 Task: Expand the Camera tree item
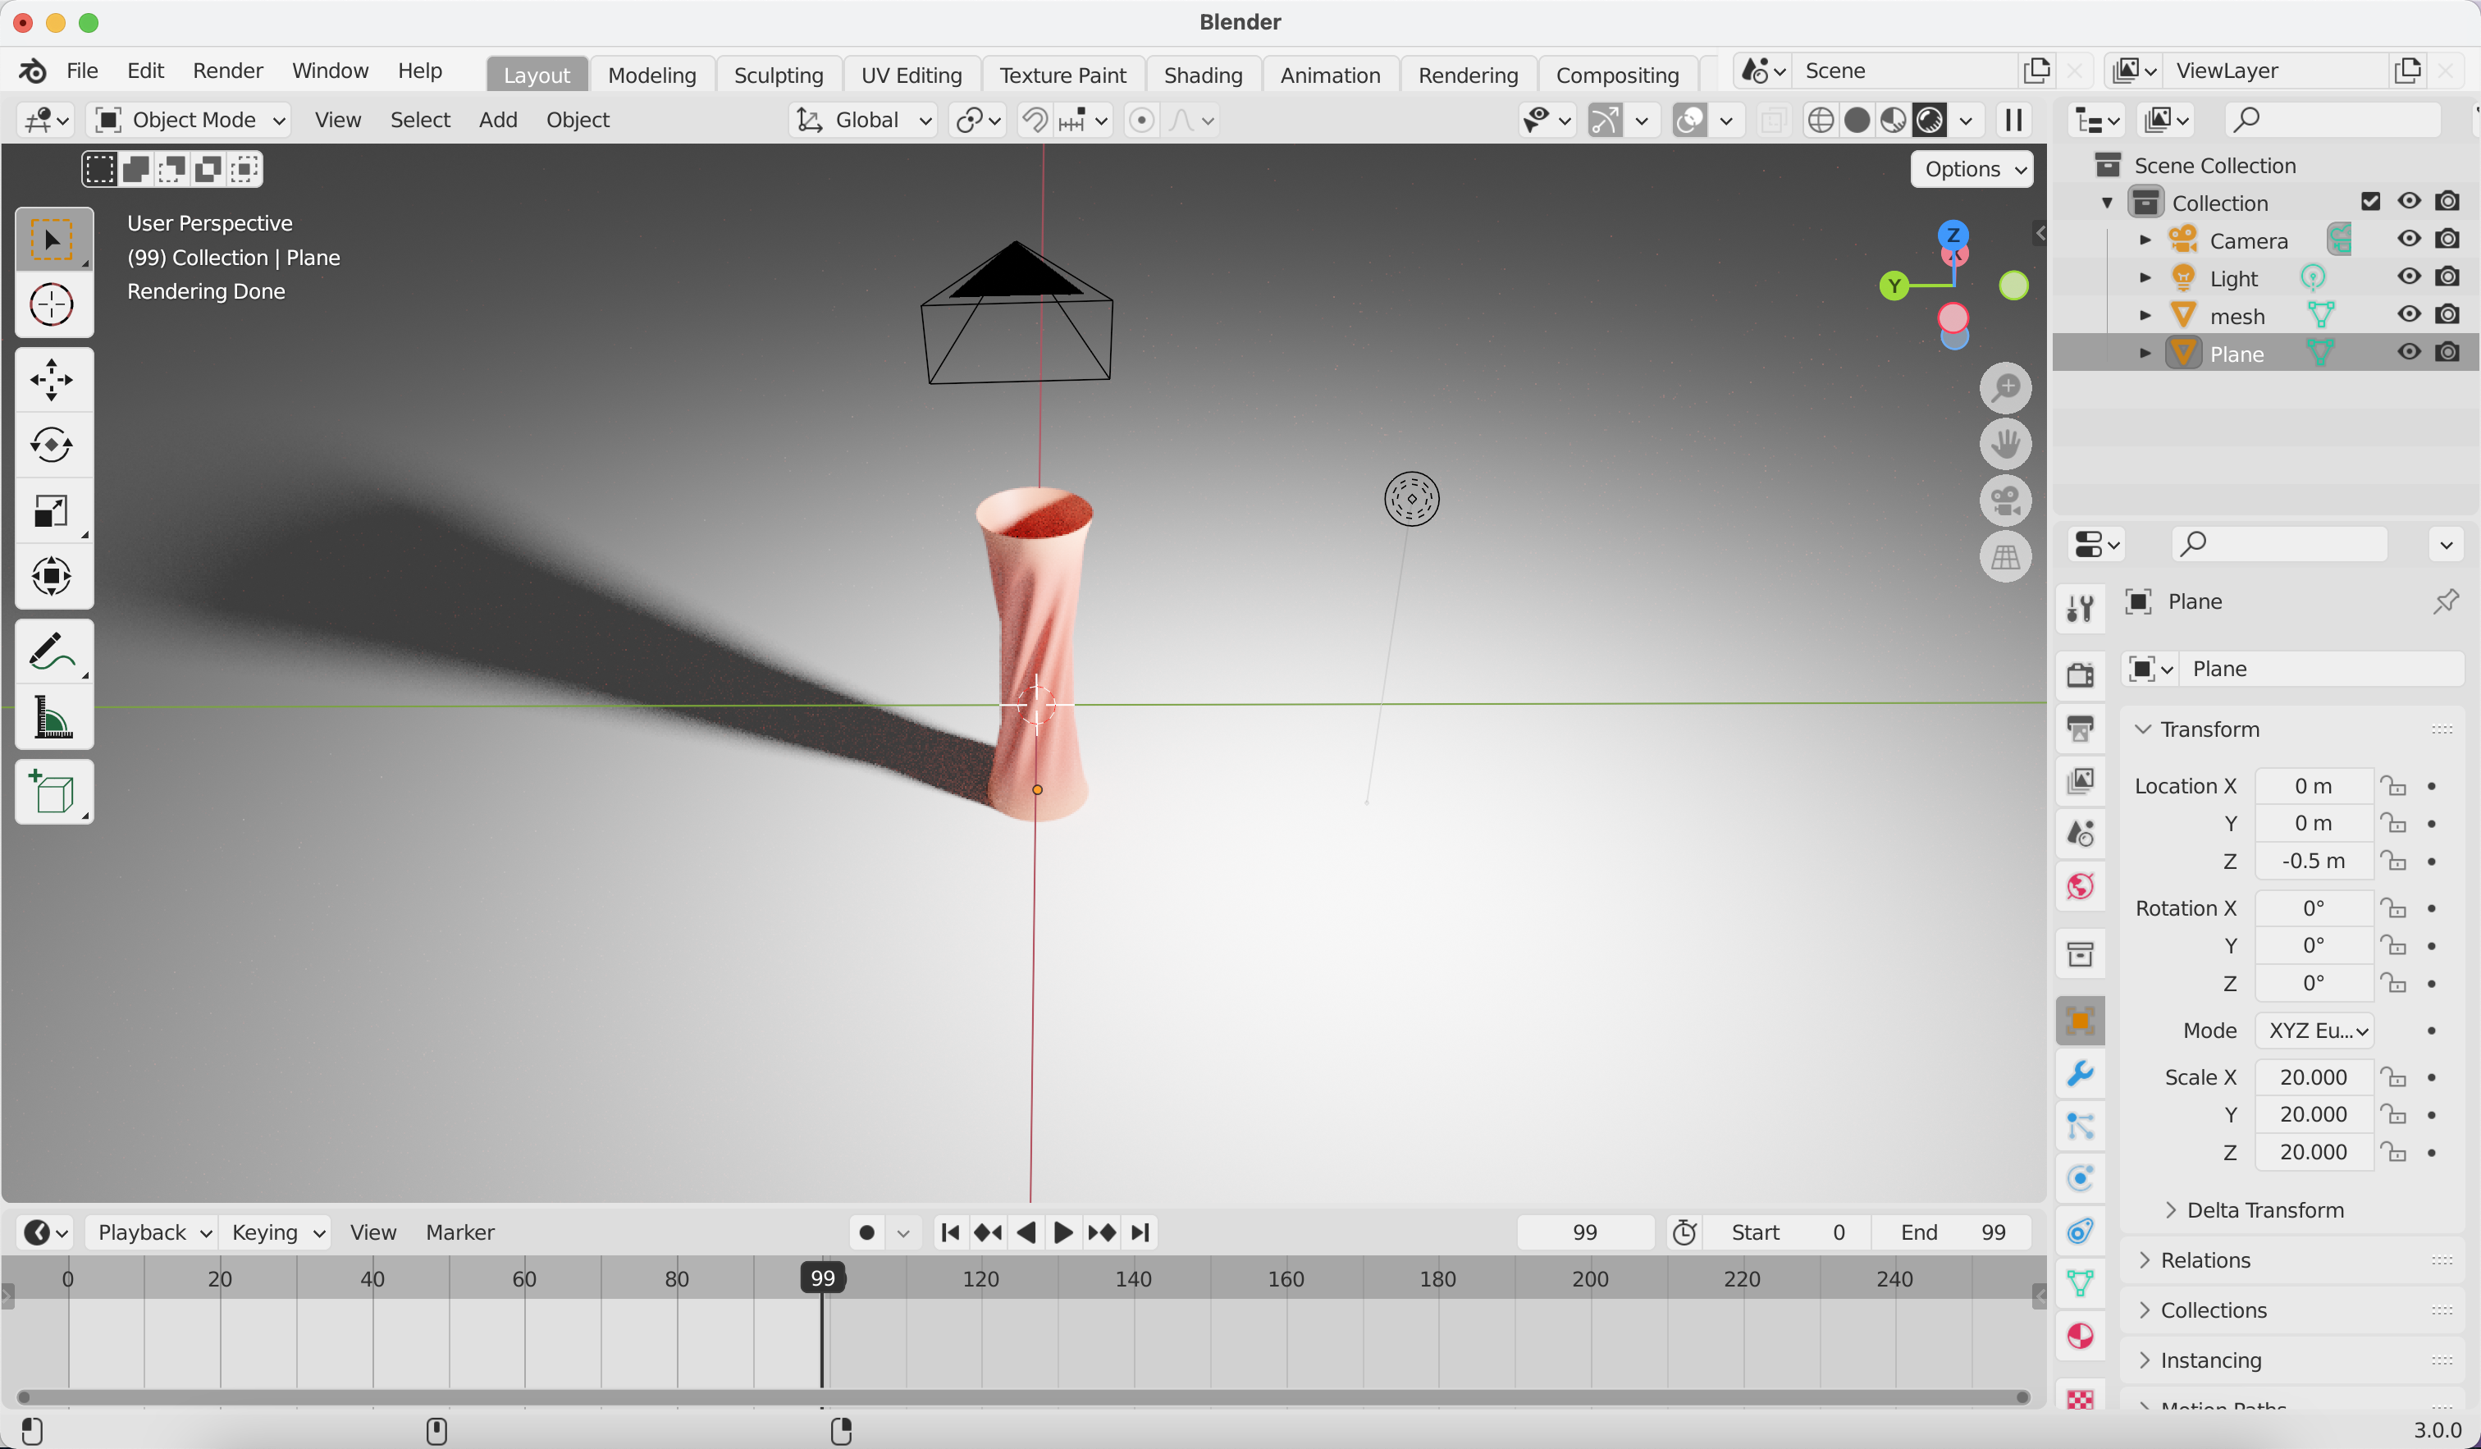(2145, 240)
